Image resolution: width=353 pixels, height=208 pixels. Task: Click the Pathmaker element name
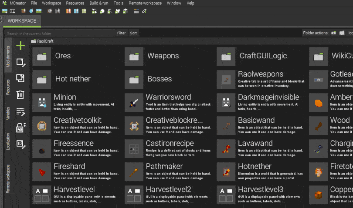point(164,166)
